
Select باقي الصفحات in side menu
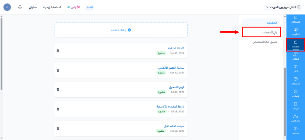click(261, 32)
